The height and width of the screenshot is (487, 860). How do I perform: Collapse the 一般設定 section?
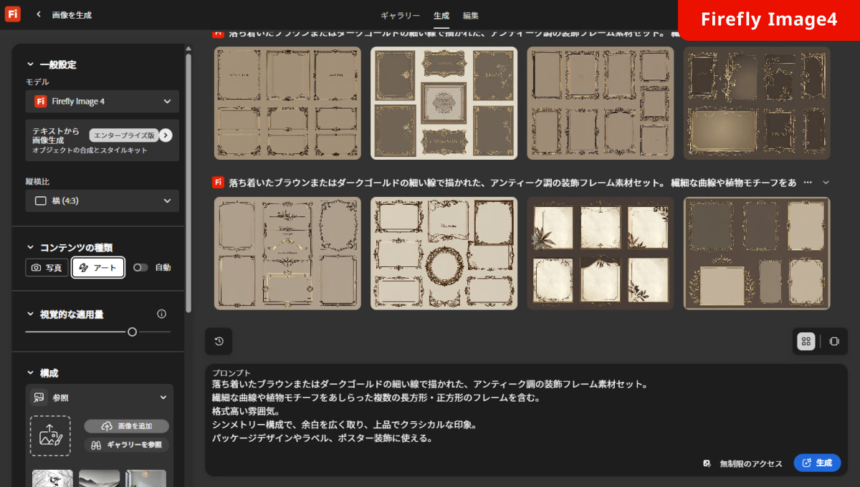point(30,64)
